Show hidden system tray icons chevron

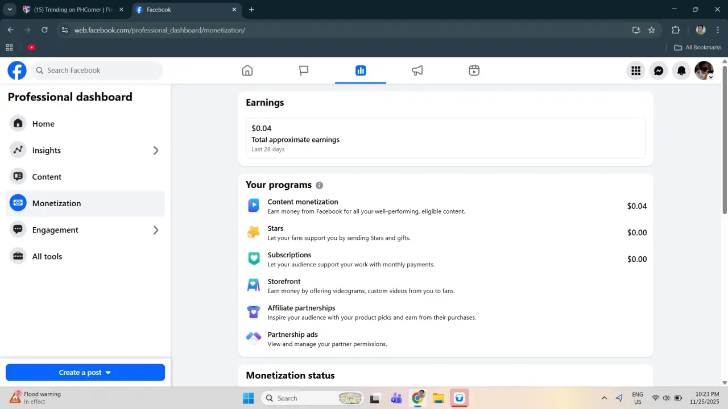604,398
